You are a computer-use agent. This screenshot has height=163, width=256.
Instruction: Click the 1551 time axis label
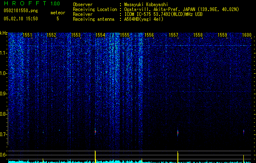tap(27, 35)
